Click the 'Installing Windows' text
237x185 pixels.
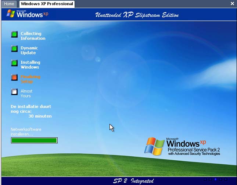[30, 65]
